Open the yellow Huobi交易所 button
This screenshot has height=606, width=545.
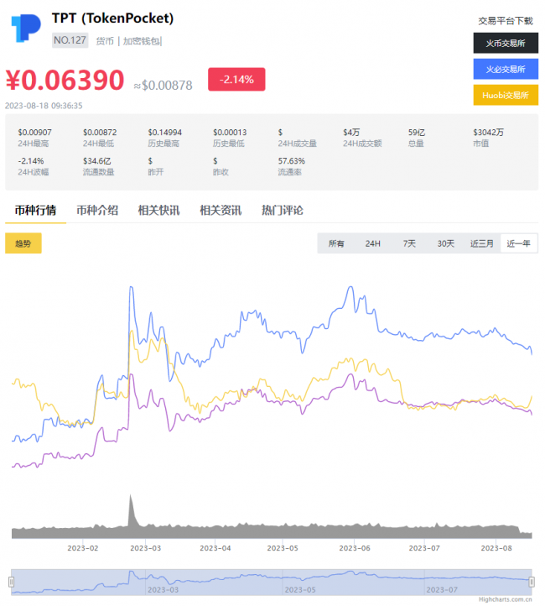click(x=506, y=95)
